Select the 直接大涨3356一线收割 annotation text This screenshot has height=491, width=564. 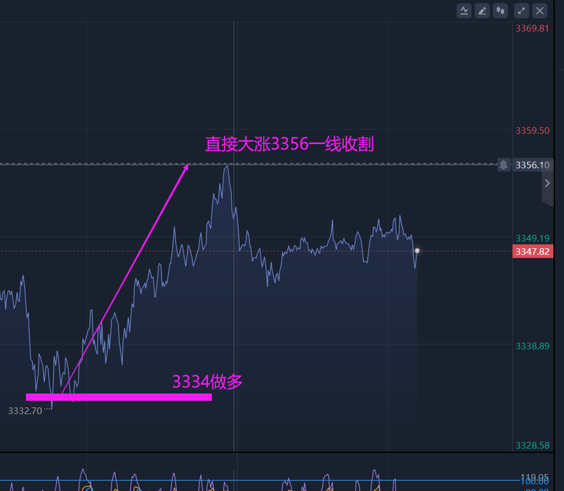pos(289,144)
